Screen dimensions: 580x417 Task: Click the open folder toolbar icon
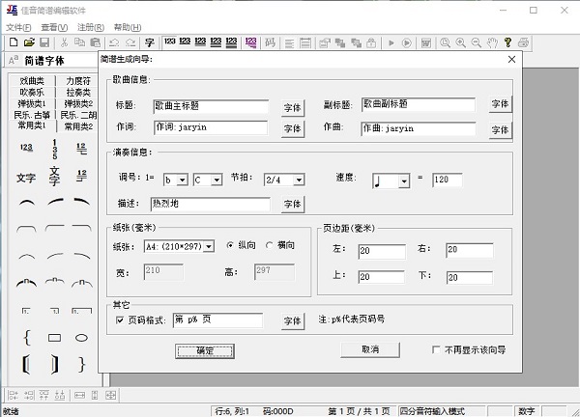coord(28,42)
